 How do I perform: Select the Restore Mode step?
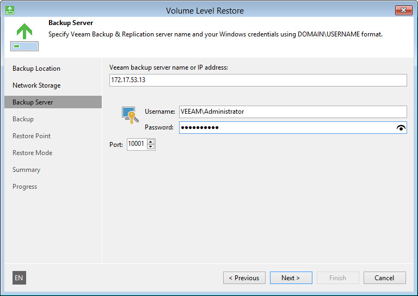pyautogui.click(x=32, y=153)
